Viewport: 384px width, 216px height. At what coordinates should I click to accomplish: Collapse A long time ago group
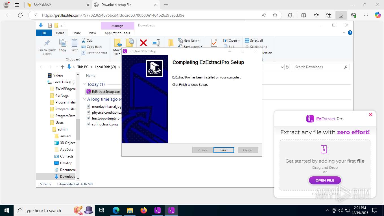click(84, 99)
